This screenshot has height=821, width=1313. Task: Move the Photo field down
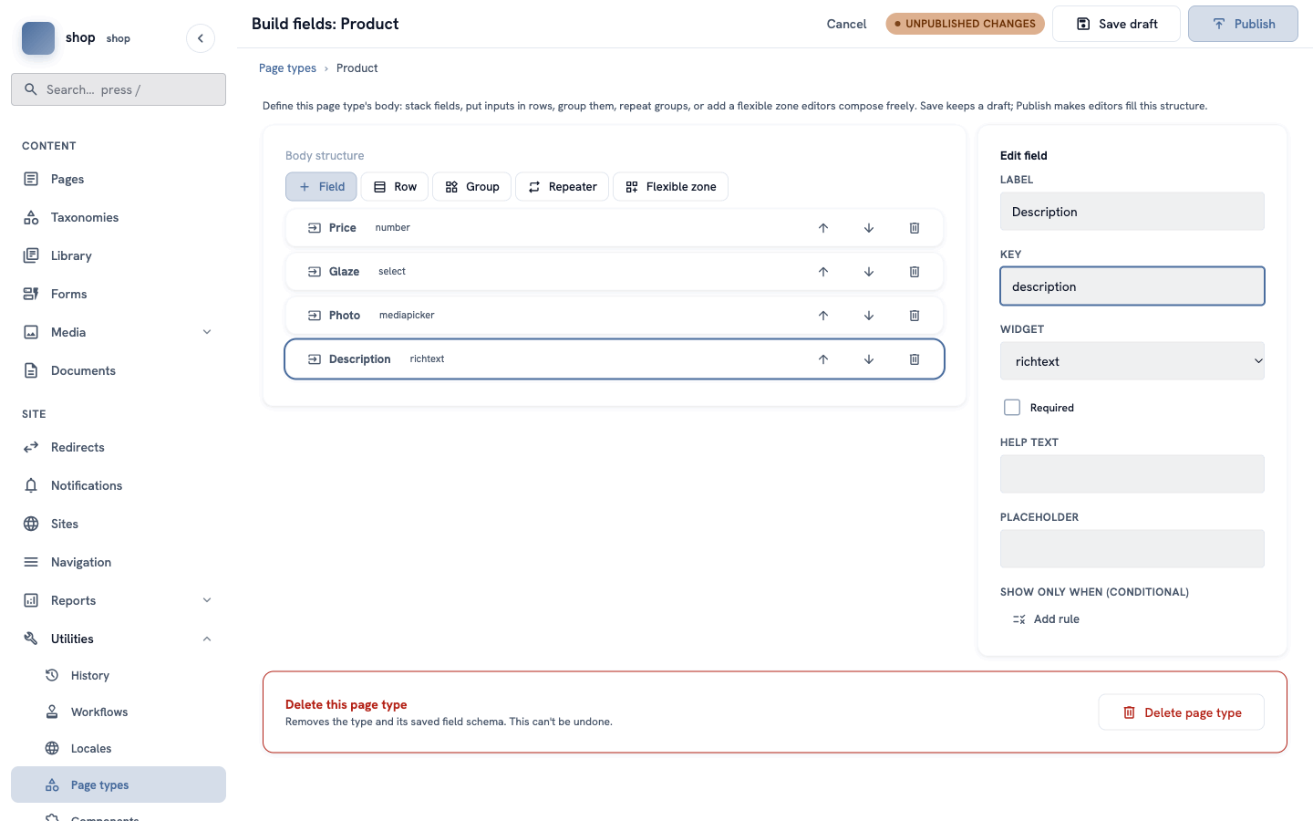pyautogui.click(x=869, y=316)
